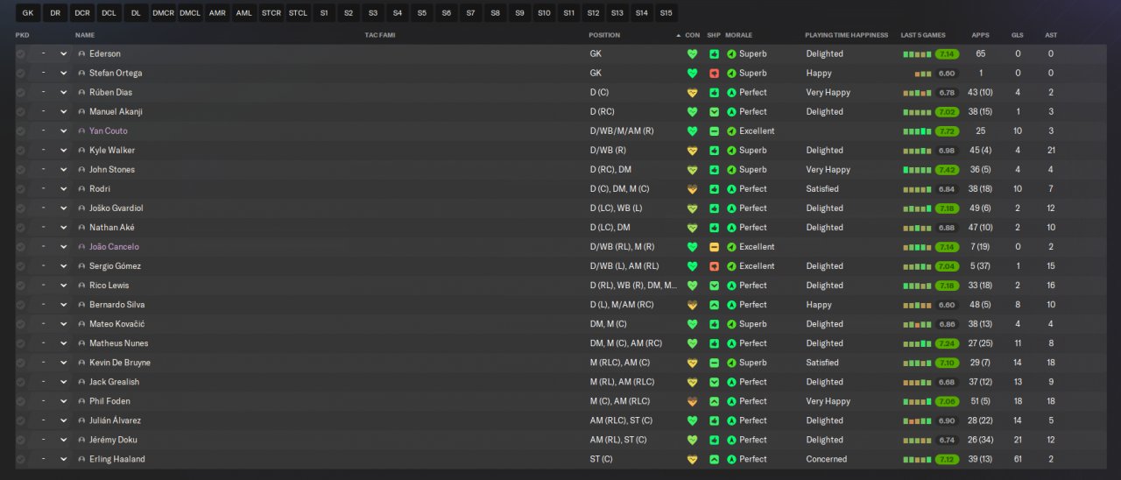
Task: Select the DMCL position button
Action: [189, 13]
